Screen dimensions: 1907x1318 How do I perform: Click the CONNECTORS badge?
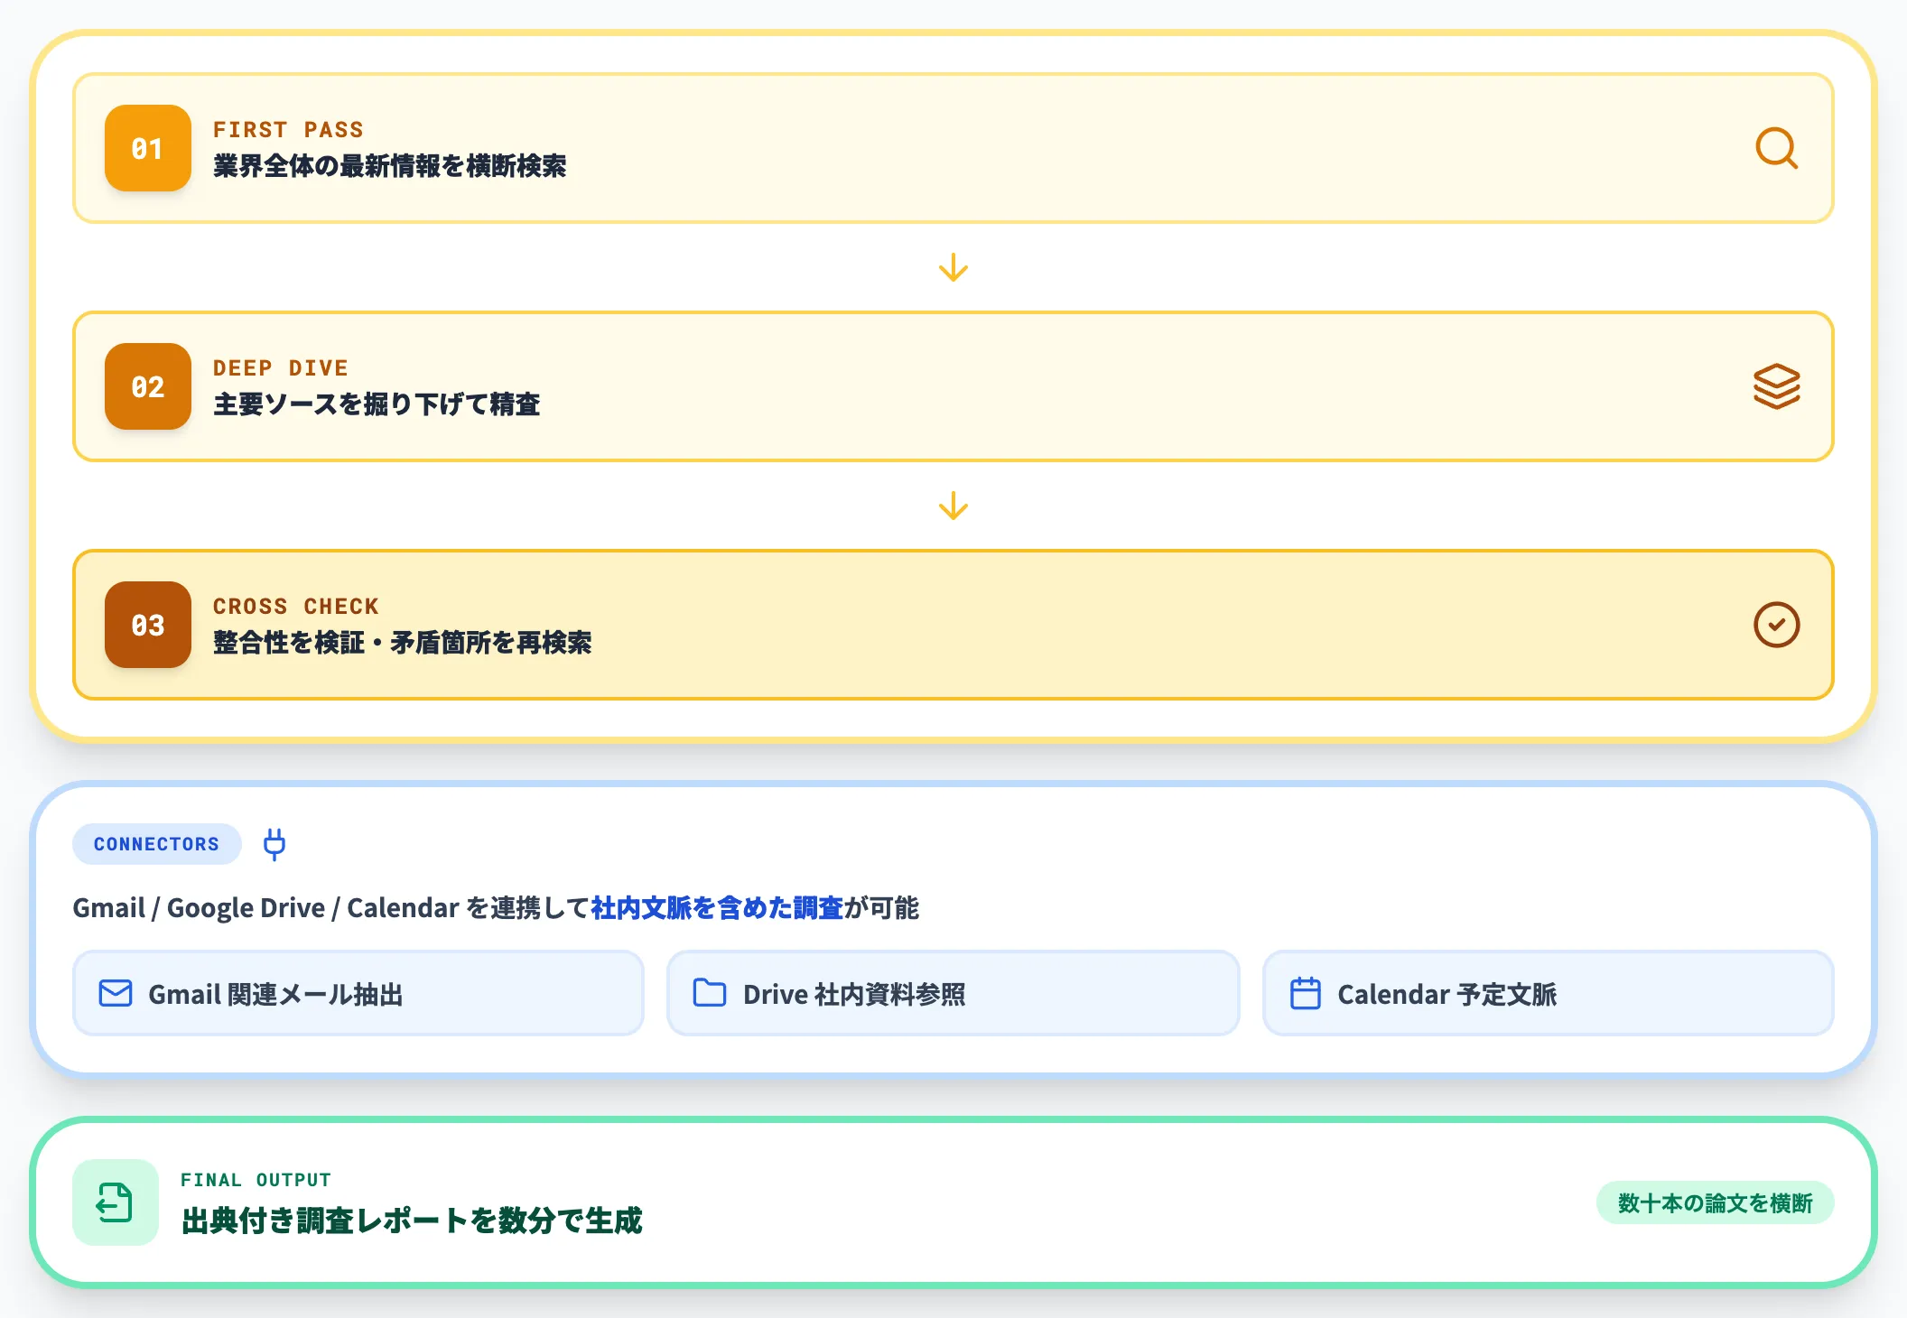tap(157, 844)
